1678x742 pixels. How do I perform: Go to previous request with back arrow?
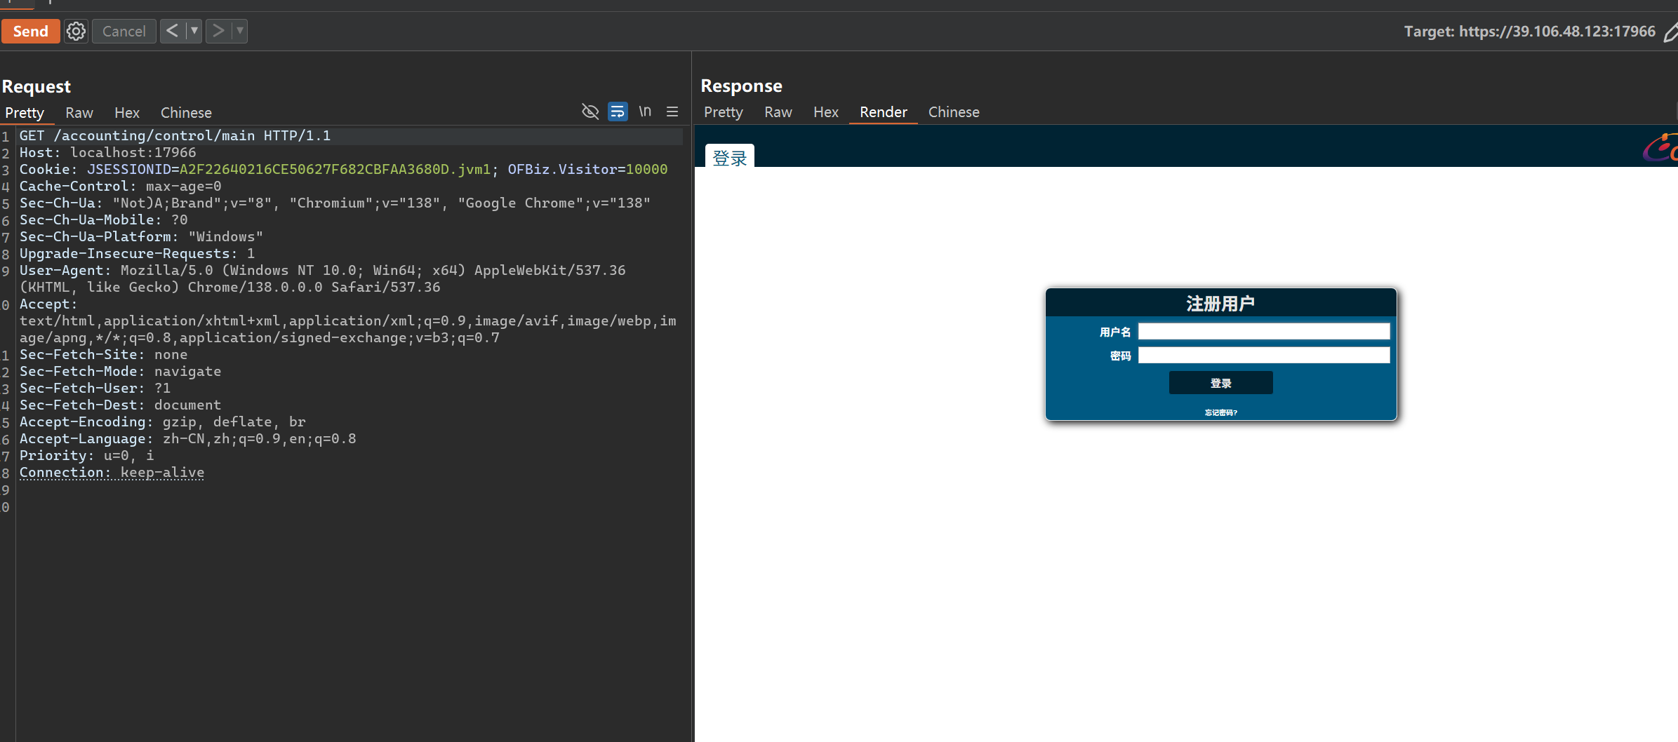173,31
